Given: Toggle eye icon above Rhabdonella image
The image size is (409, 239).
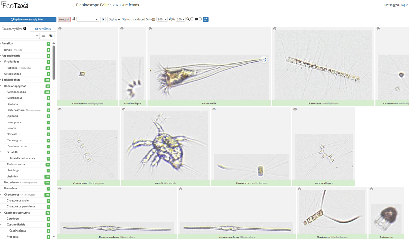Looking at the screenshot, I should (x=150, y=29).
